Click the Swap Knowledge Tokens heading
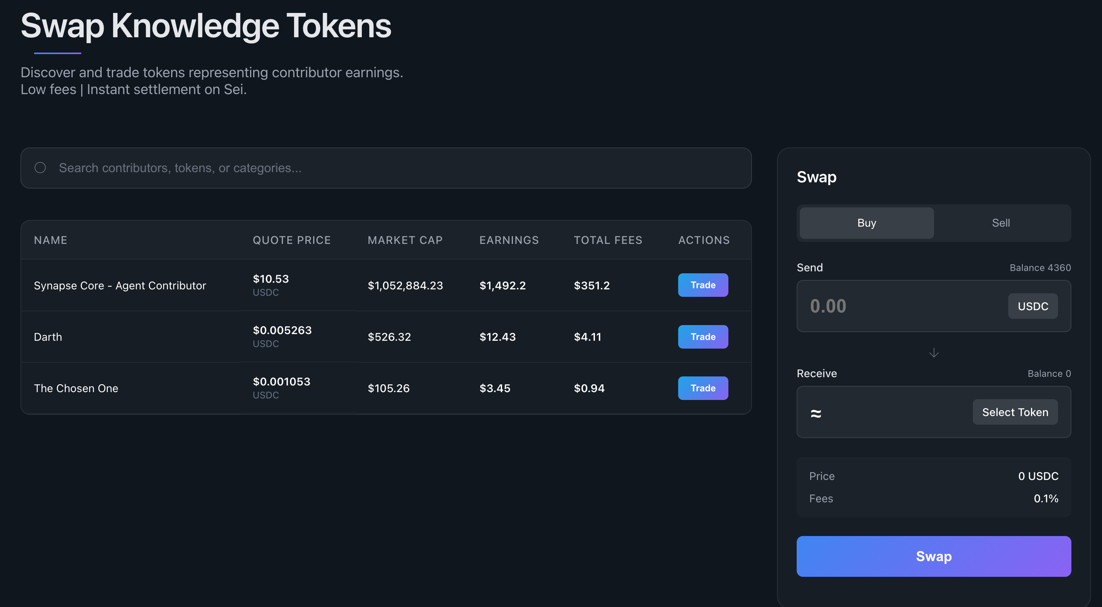 click(x=206, y=26)
